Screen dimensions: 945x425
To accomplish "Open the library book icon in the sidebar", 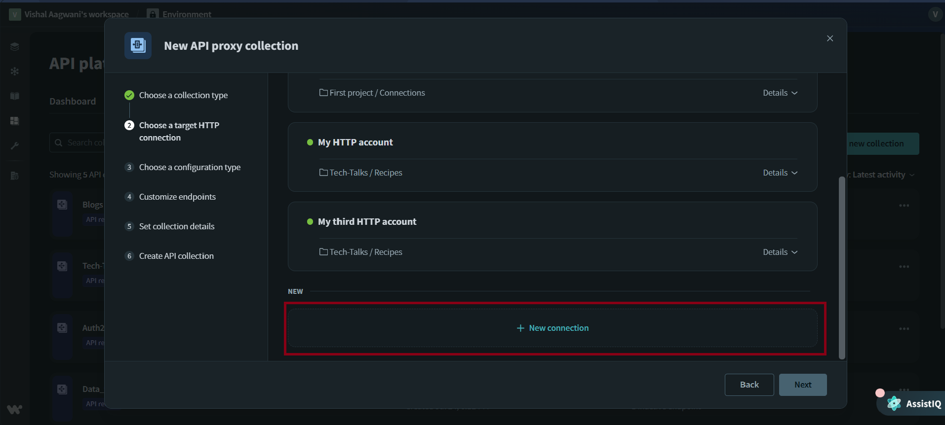I will [15, 96].
